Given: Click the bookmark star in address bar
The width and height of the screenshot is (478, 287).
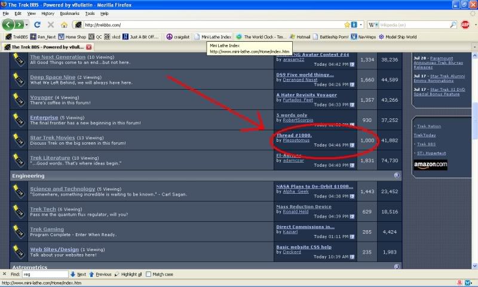Looking at the screenshot, I should 347,25.
